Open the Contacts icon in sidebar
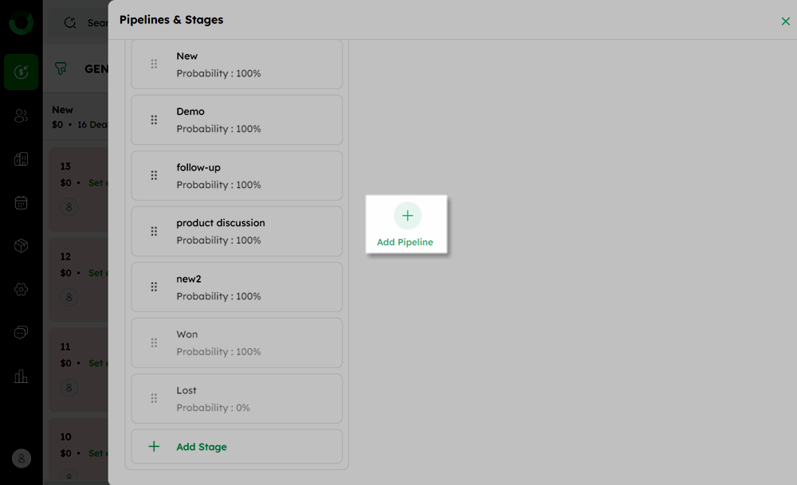Viewport: 797px width, 485px height. coord(22,115)
